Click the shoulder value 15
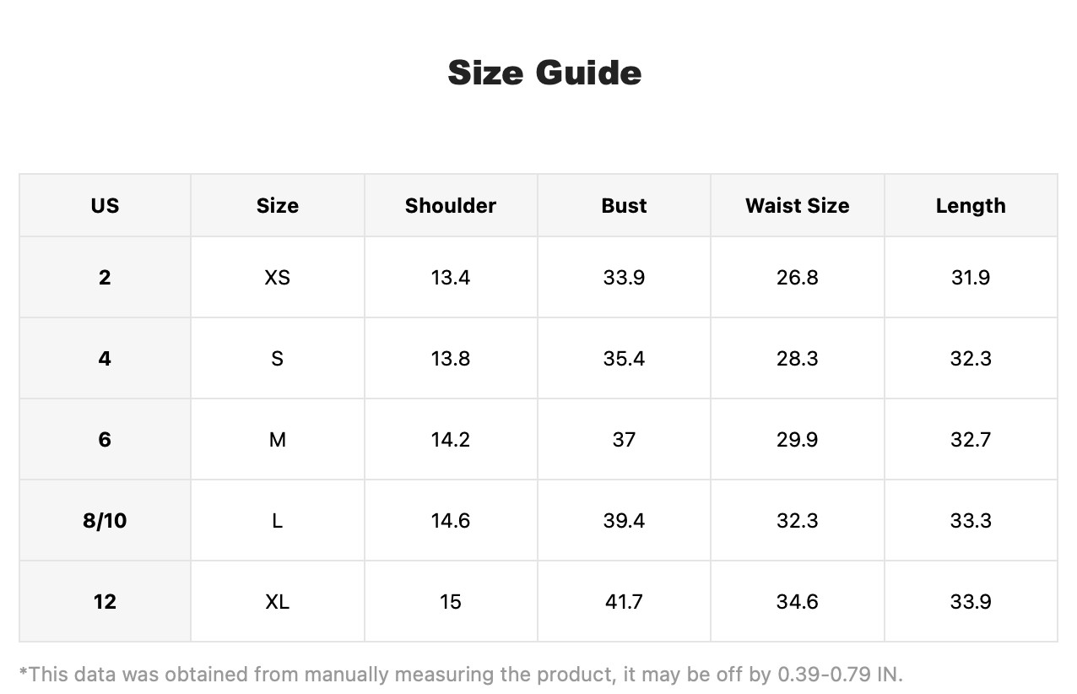The width and height of the screenshot is (1077, 694). click(451, 601)
